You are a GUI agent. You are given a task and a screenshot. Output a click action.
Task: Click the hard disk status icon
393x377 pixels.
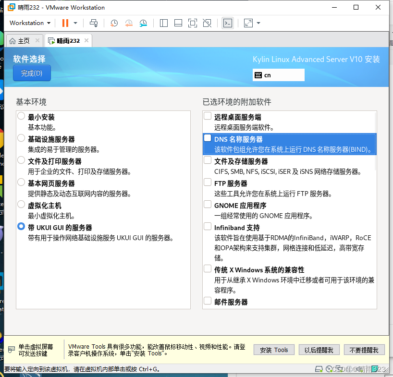click(x=319, y=369)
